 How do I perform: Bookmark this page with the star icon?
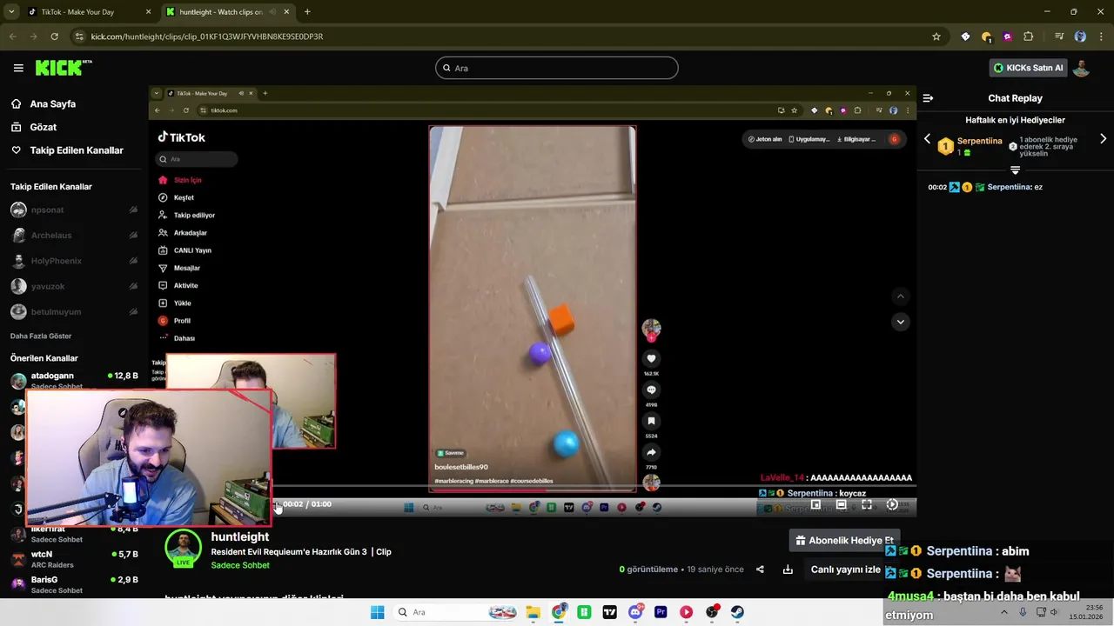(x=936, y=37)
